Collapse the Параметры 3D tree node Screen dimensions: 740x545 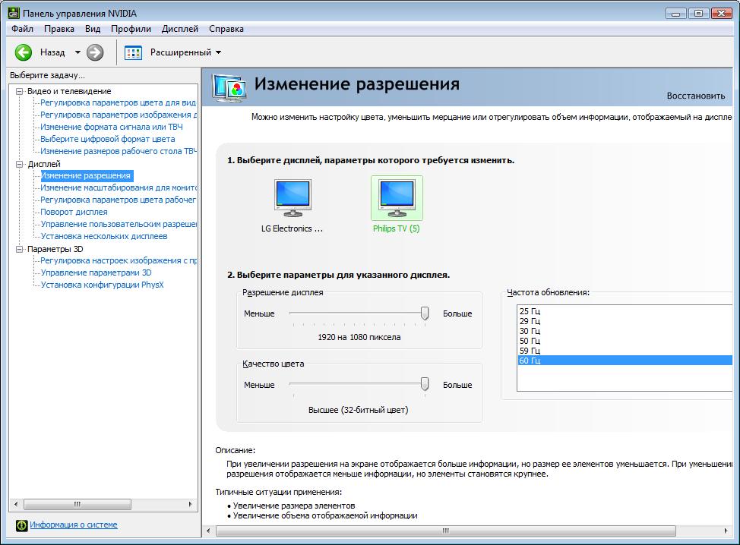point(19,249)
